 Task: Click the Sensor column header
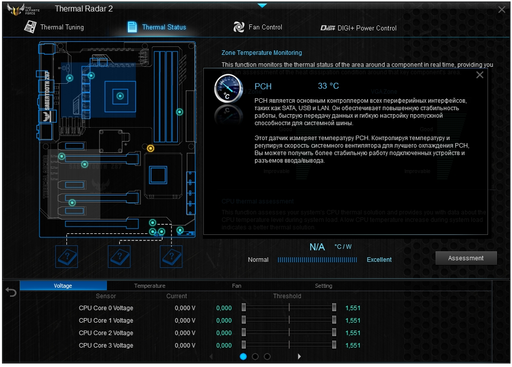[x=106, y=296]
